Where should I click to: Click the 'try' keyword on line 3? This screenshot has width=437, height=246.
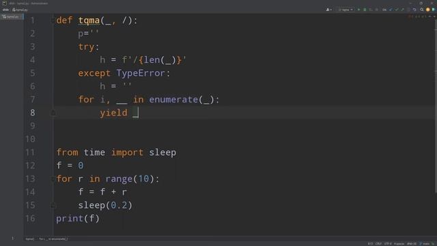(86, 47)
